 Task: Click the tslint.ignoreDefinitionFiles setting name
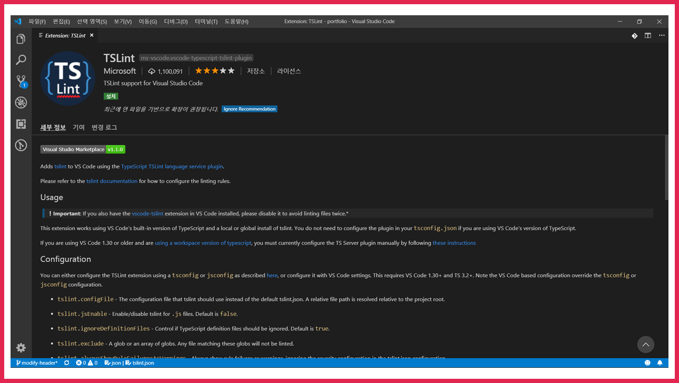click(104, 328)
